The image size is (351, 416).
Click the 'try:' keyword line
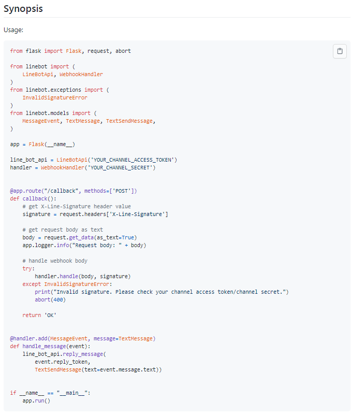pos(28,268)
